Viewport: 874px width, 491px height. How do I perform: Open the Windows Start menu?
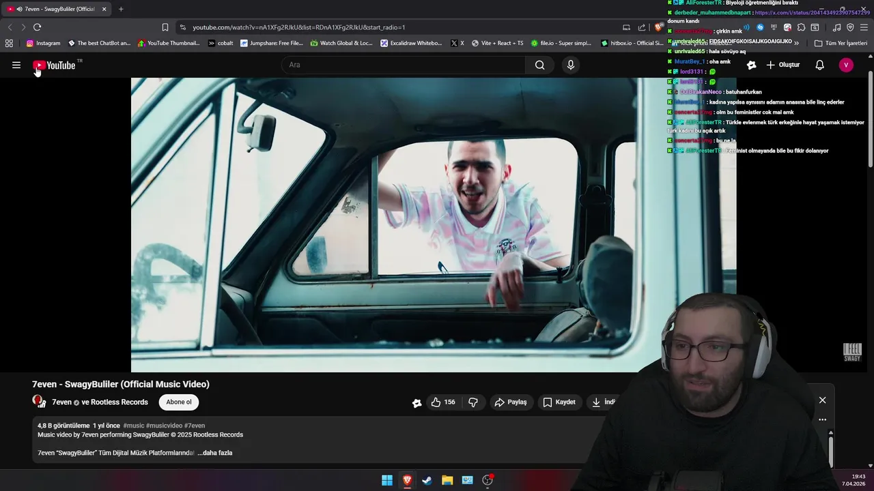[x=387, y=480]
